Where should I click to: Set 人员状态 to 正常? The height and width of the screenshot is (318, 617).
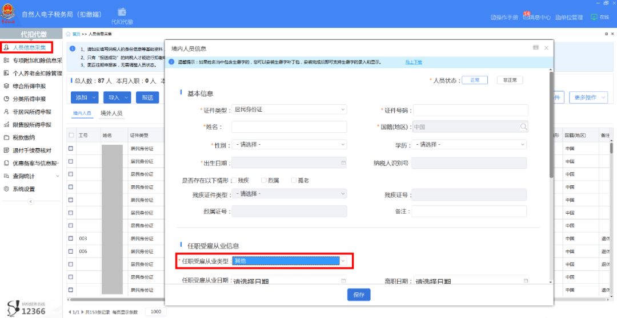pyautogui.click(x=475, y=80)
